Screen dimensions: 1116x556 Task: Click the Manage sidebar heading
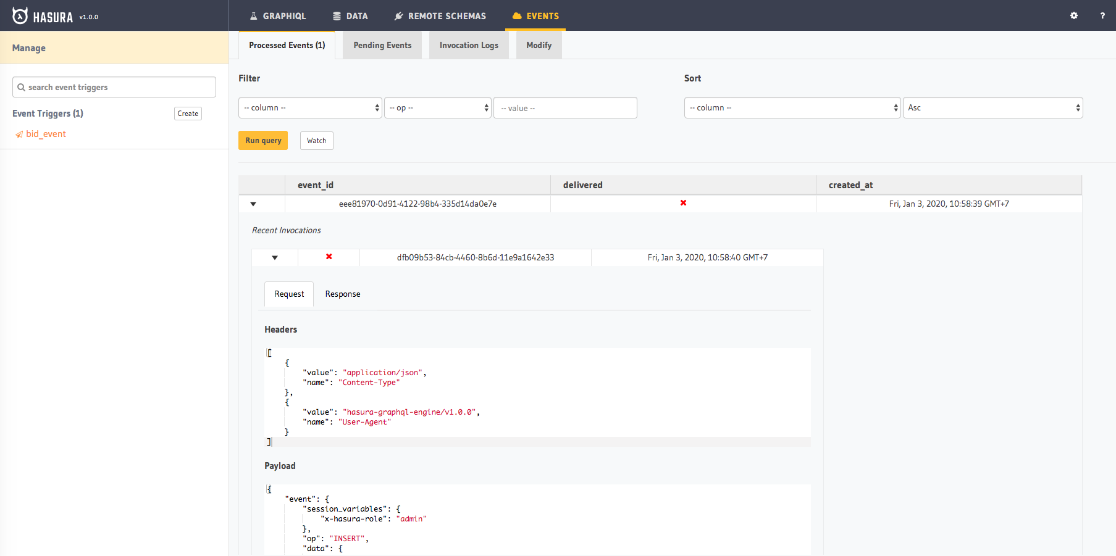[x=29, y=48]
